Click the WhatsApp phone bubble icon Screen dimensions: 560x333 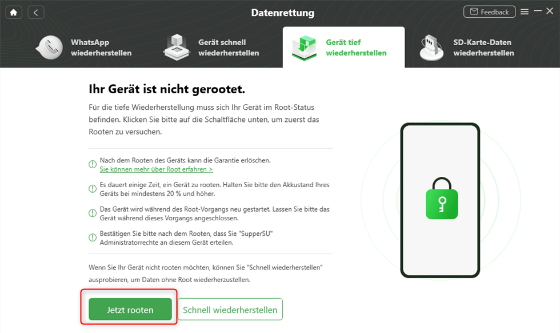pyautogui.click(x=50, y=47)
